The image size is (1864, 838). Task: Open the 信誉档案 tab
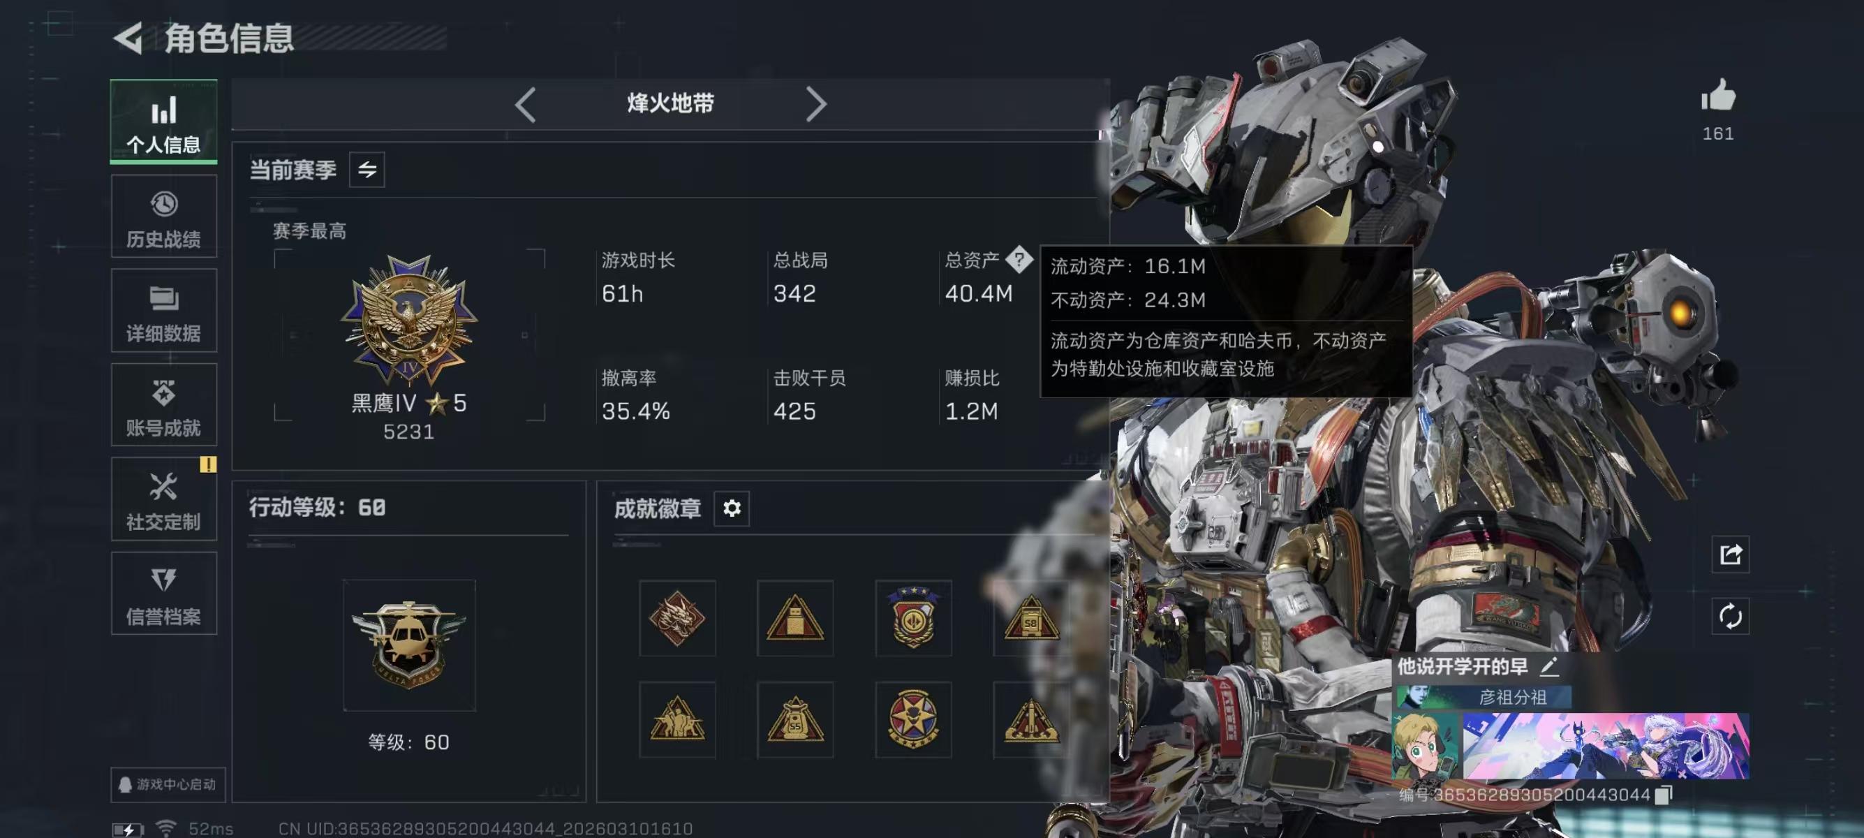pos(163,594)
